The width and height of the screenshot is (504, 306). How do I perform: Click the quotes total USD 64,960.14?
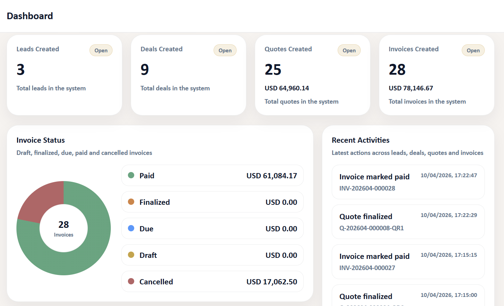point(287,88)
